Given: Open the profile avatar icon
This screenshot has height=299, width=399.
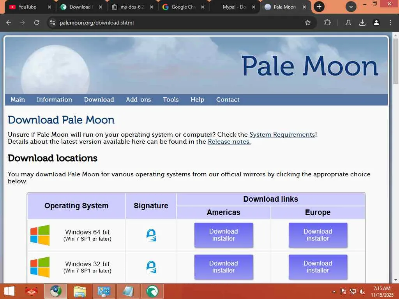Looking at the screenshot, I should pos(376,23).
